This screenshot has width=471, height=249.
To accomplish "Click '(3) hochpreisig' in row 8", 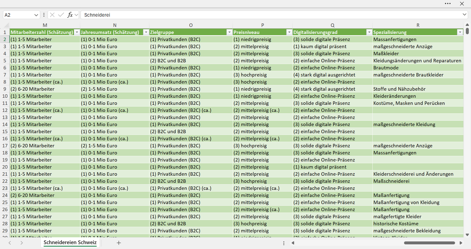I will 262,82.
